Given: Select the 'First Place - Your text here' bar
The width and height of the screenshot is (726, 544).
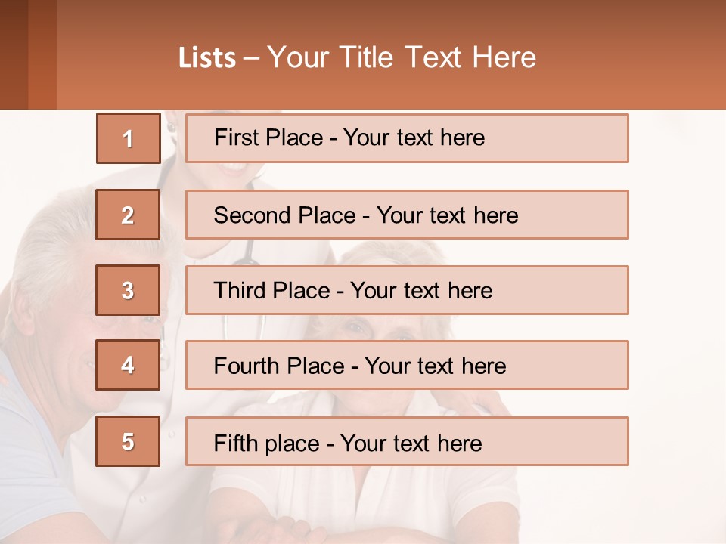Looking at the screenshot, I should point(407,138).
